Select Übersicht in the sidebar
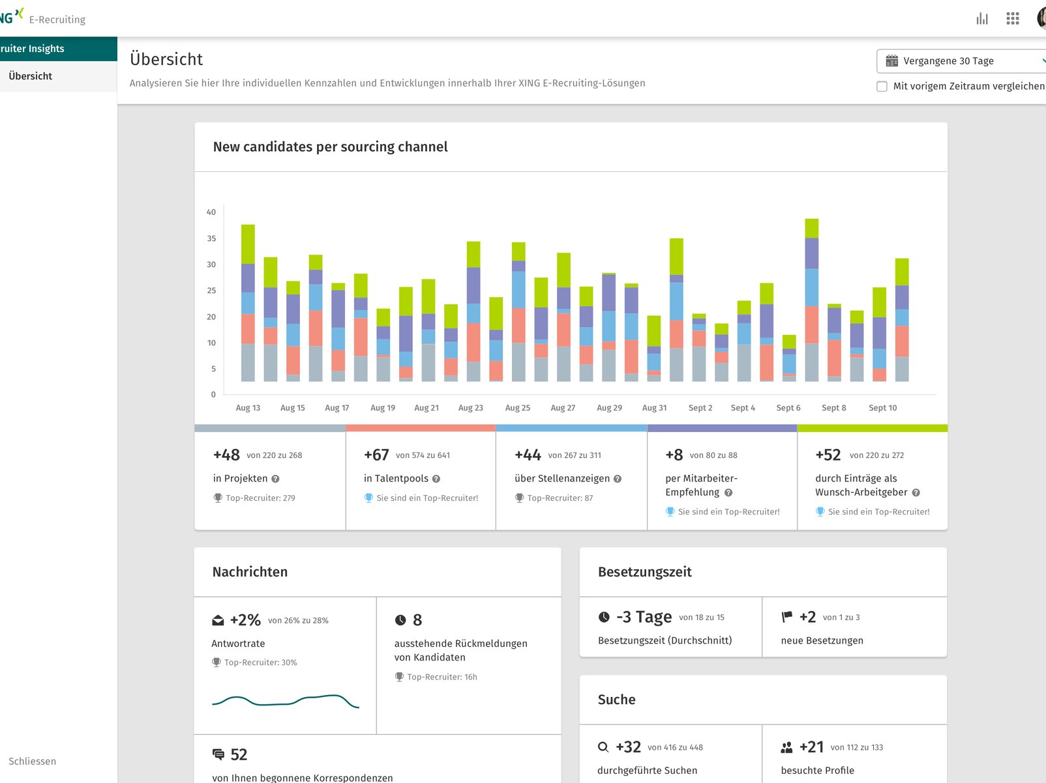This screenshot has width=1046, height=783. click(x=31, y=76)
